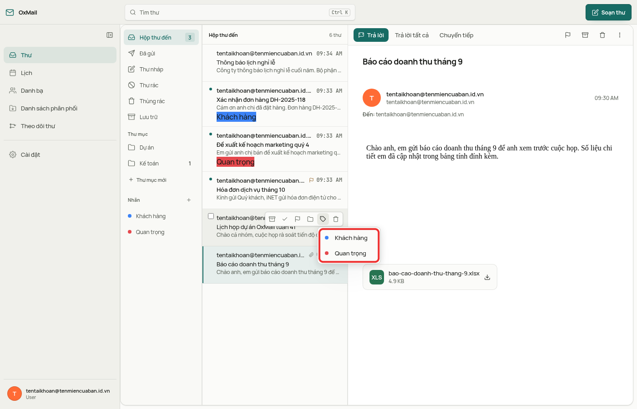Click Chuyển tiếp forward button
Image resolution: width=637 pixels, height=409 pixels.
(456, 35)
